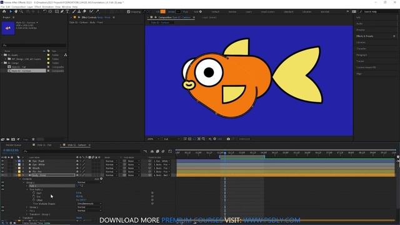
Task: Click the snapshot camera icon in viewer
Action: pyautogui.click(x=228, y=139)
